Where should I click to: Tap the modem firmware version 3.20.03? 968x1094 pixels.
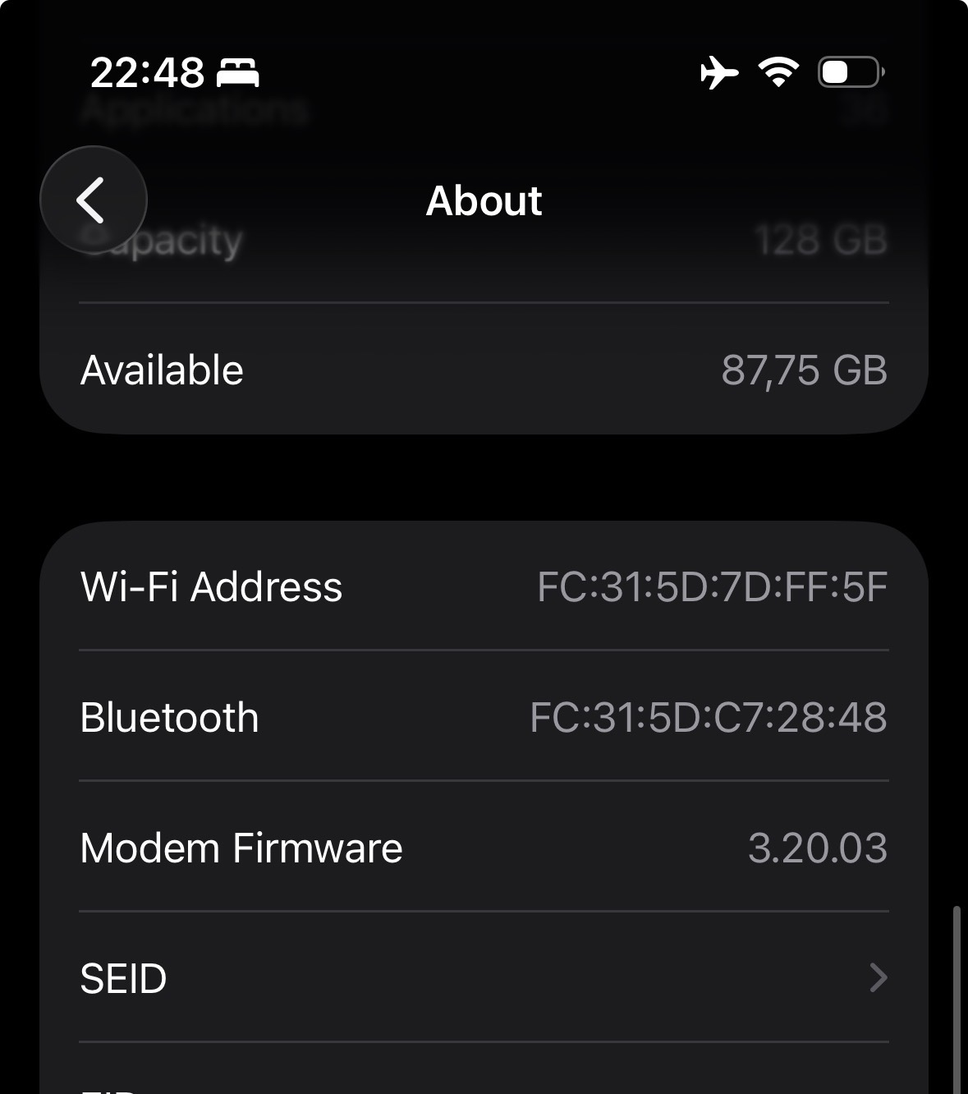click(817, 848)
